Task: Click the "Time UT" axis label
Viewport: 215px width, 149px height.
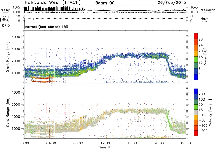Action: click(105, 147)
